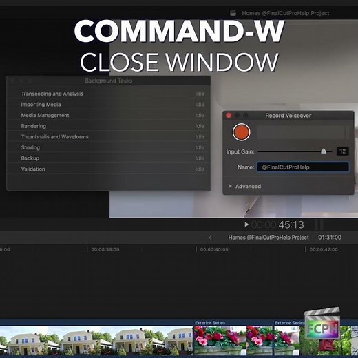Go back in timeline history with left chevron
This screenshot has height=358, width=358.
coord(210,238)
